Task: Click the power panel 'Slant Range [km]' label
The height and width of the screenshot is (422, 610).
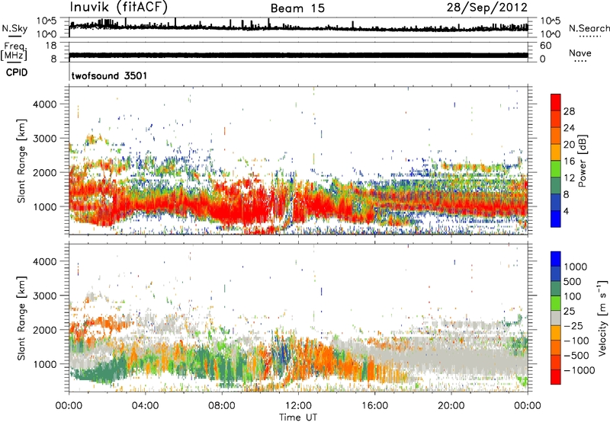Action: pos(21,161)
